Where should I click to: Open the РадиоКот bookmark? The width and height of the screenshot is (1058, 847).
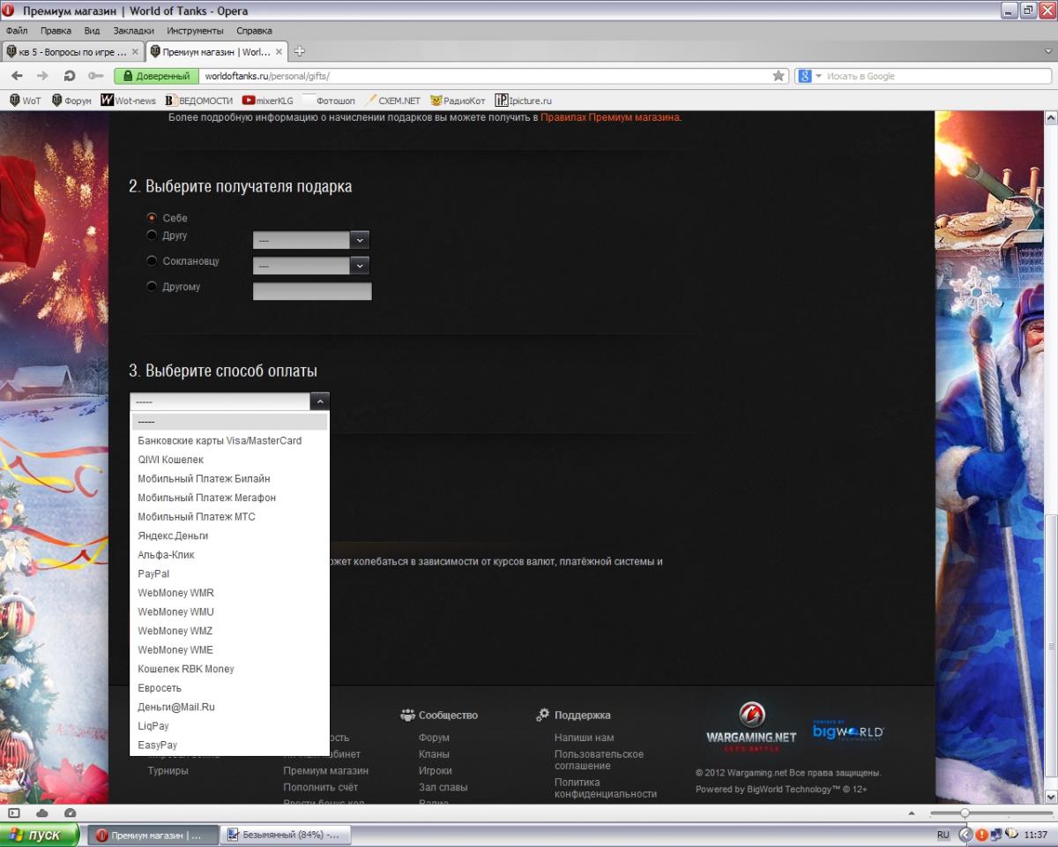pos(457,101)
